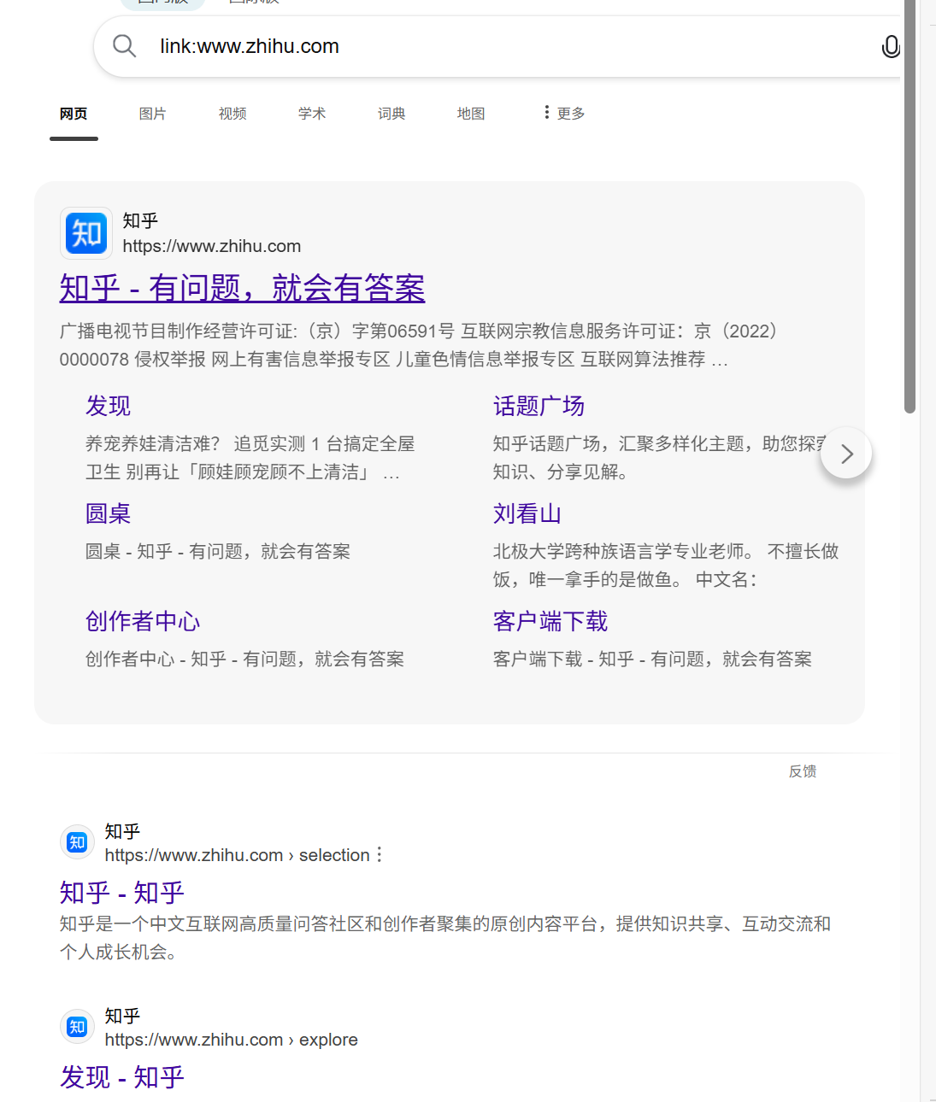Click 养宠养娃清洁难 snippet under 发现

(250, 458)
